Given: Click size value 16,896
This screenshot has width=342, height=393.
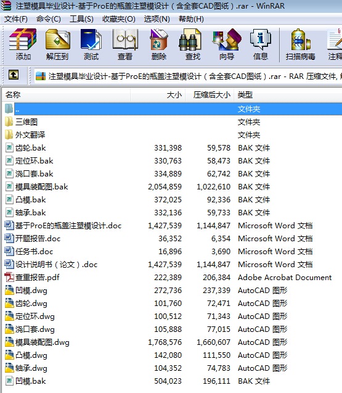Looking at the screenshot, I should click(x=169, y=251).
